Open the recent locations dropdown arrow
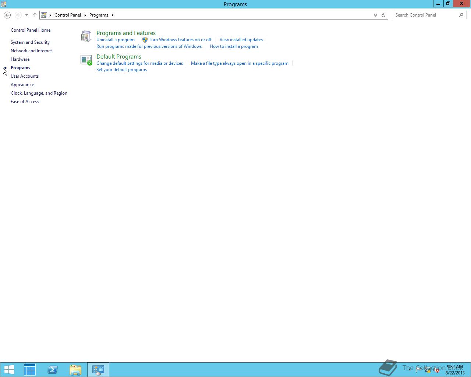The image size is (471, 377). 26,15
